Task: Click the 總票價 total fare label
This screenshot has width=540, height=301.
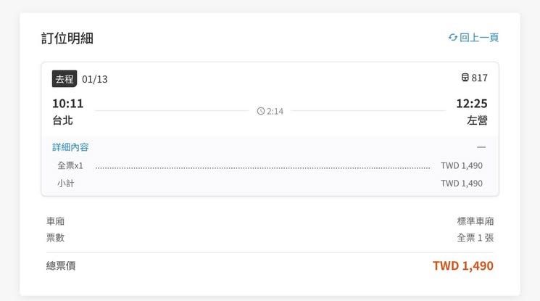Action: point(61,266)
